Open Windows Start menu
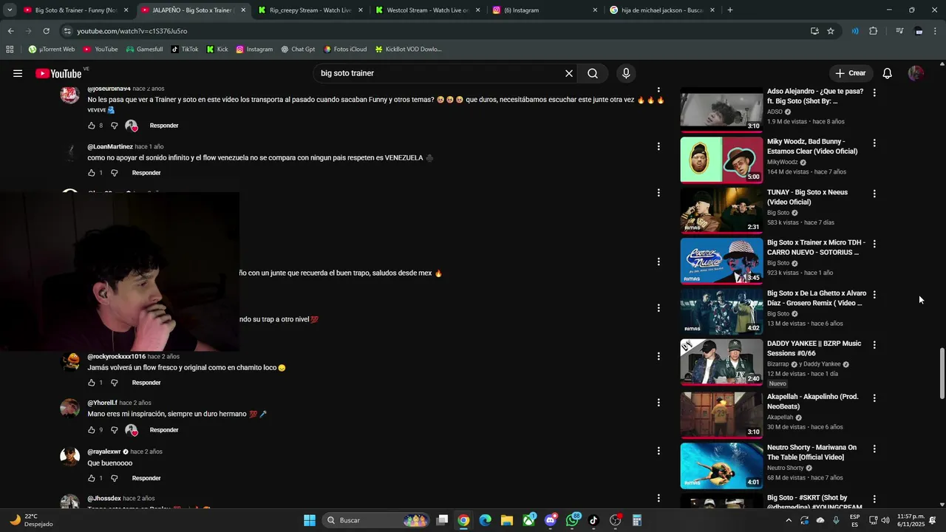The image size is (946, 532). tap(309, 520)
